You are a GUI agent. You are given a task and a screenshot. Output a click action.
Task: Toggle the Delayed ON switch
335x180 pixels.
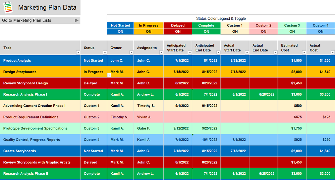point(178,31)
